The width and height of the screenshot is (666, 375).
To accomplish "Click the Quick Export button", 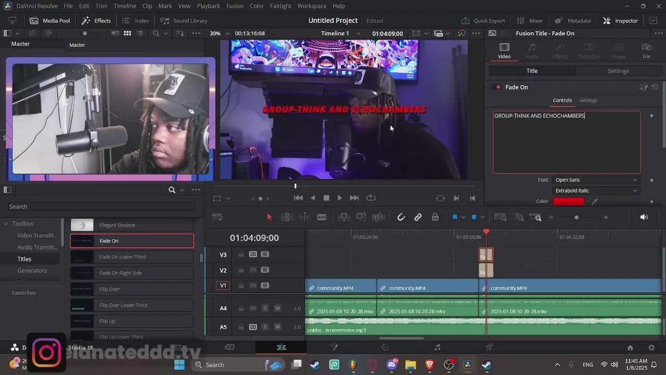I will (483, 21).
